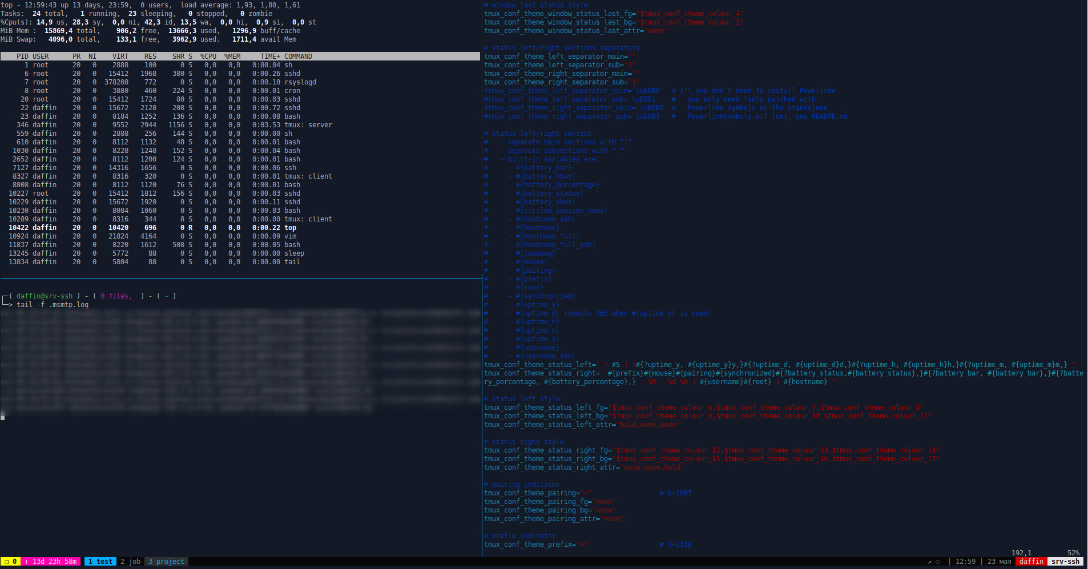Switch to tmux window 3 project
This screenshot has width=1088, height=569.
(166, 562)
